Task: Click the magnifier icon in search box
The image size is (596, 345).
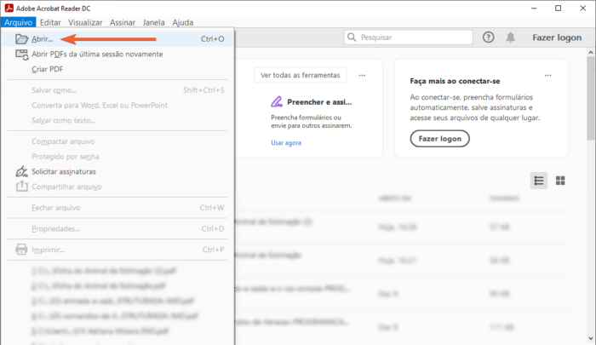Action: click(x=352, y=37)
